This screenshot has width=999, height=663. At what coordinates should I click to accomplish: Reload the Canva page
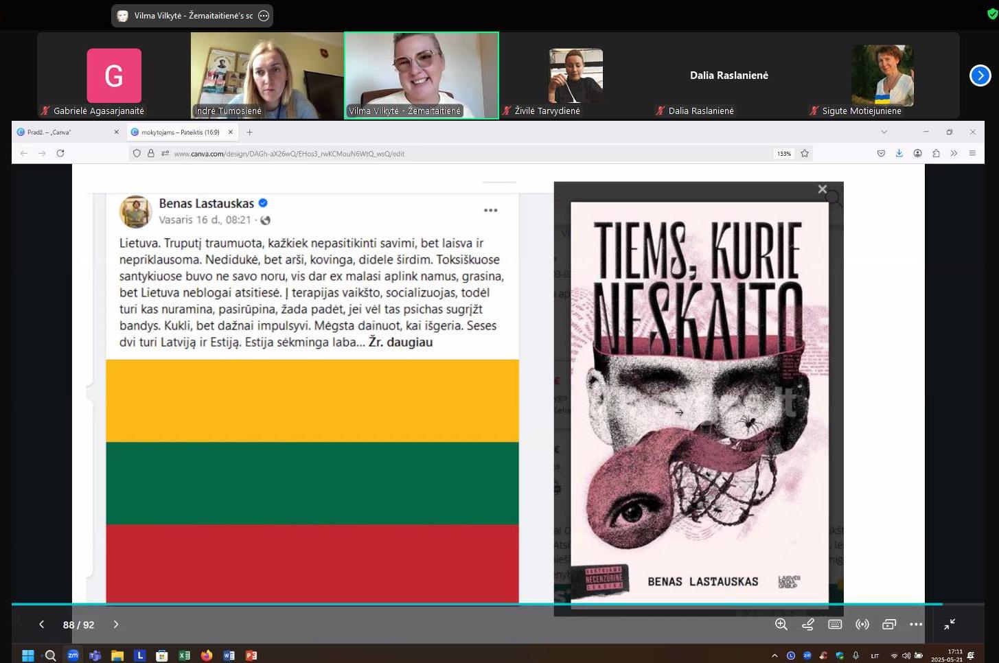click(x=60, y=153)
